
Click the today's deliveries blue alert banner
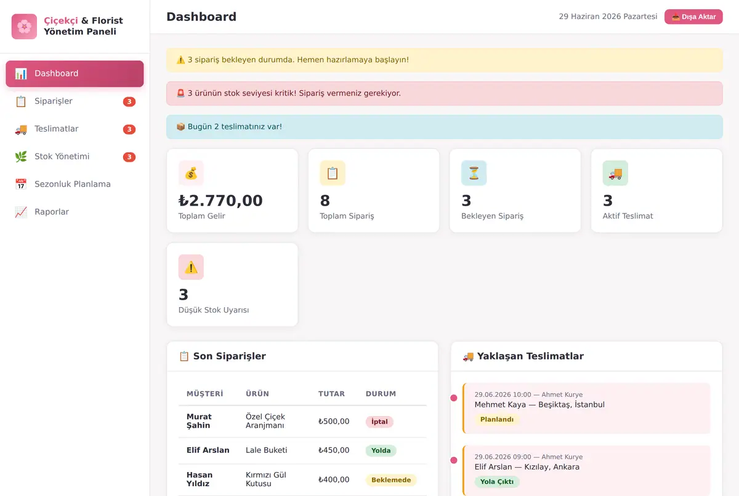tap(445, 127)
